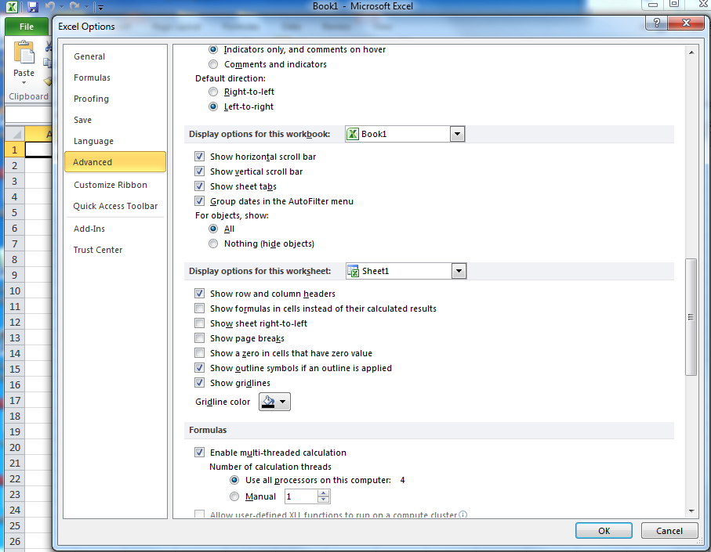Click row header 2 in spreadsheet
This screenshot has height=552, width=711.
coord(15,166)
